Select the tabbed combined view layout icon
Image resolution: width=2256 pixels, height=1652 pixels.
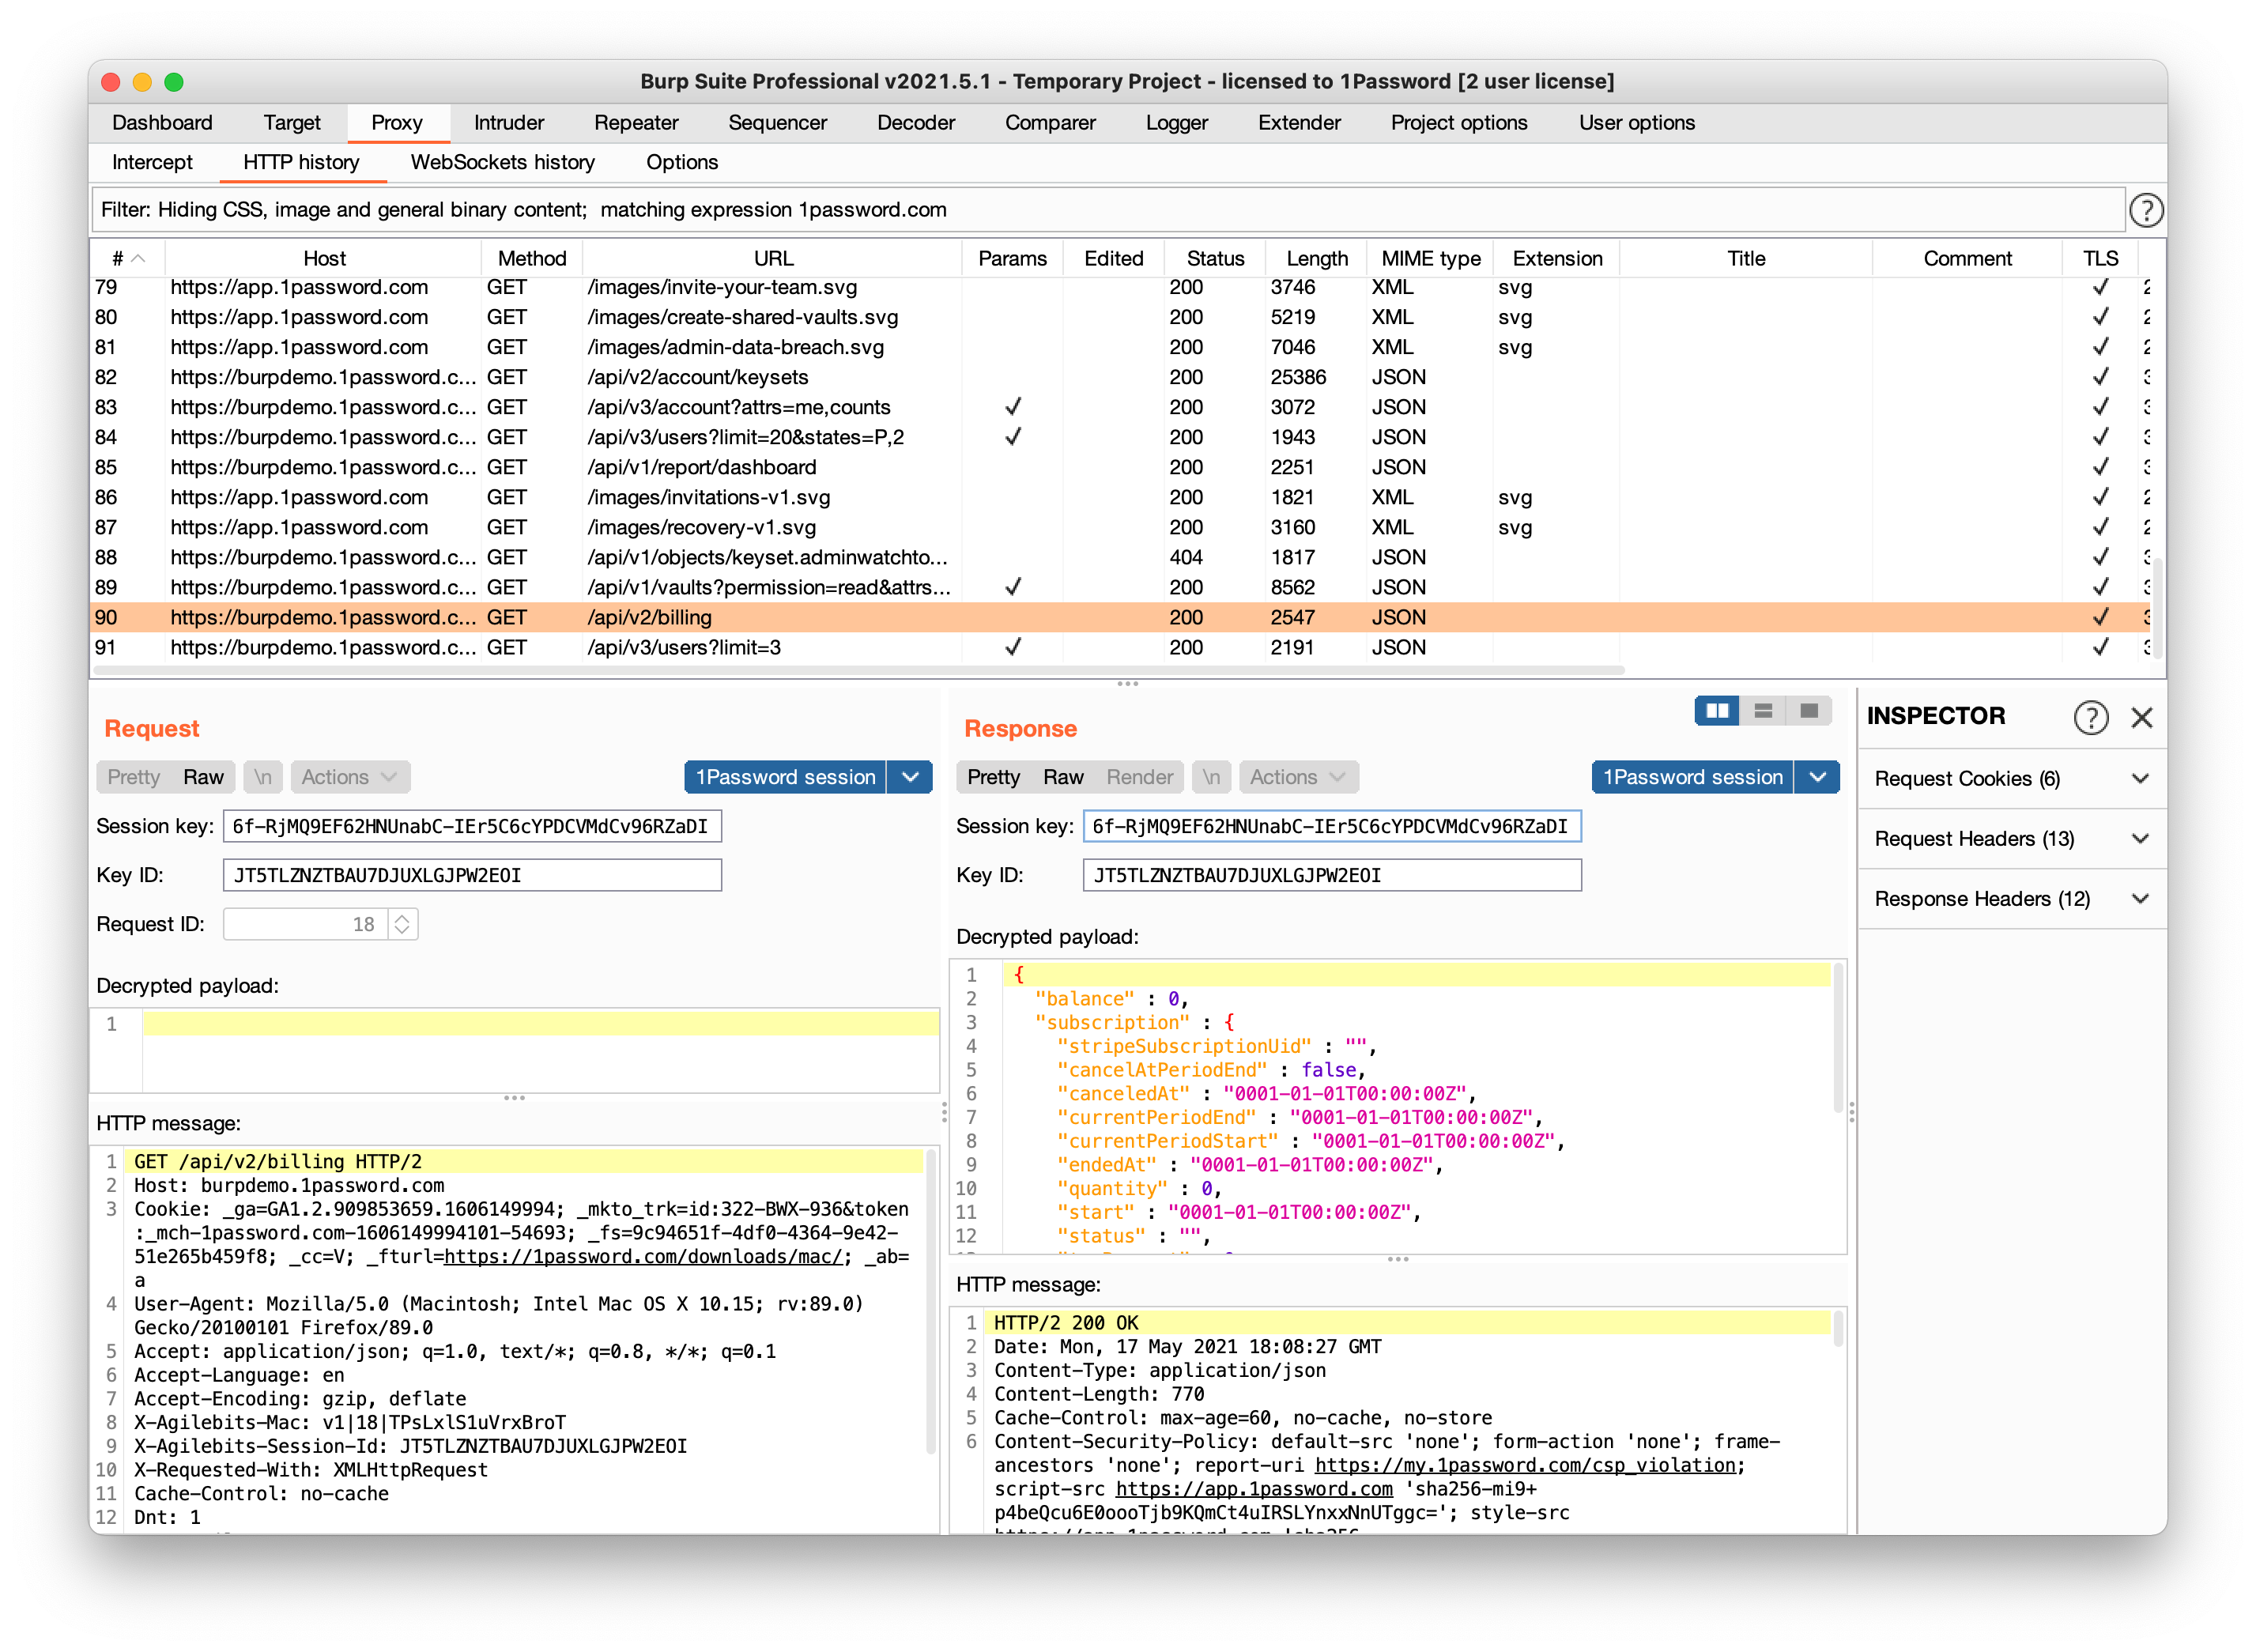(x=1808, y=710)
